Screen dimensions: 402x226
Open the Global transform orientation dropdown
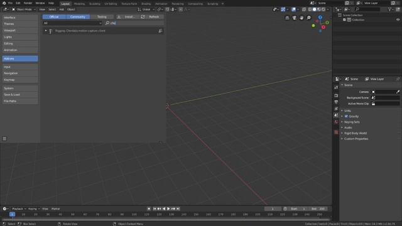pos(146,9)
